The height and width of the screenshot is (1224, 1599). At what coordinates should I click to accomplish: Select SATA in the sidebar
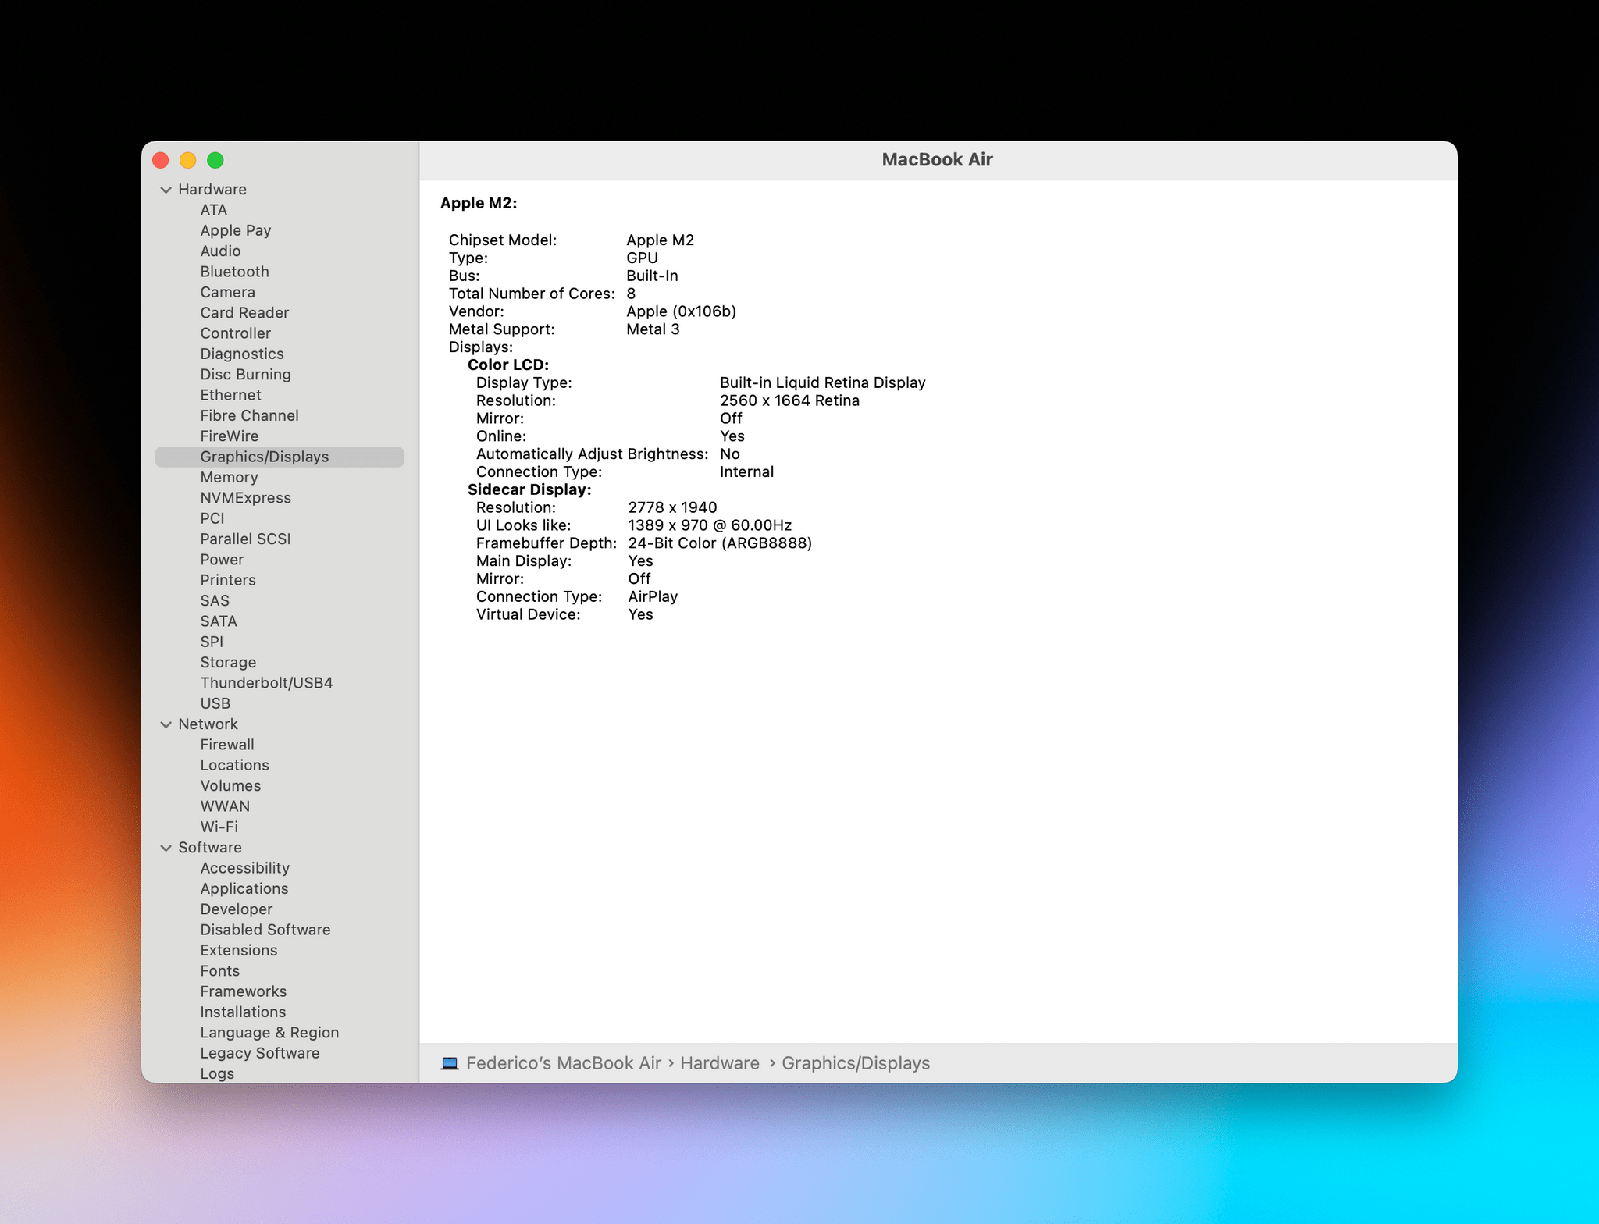tap(219, 621)
